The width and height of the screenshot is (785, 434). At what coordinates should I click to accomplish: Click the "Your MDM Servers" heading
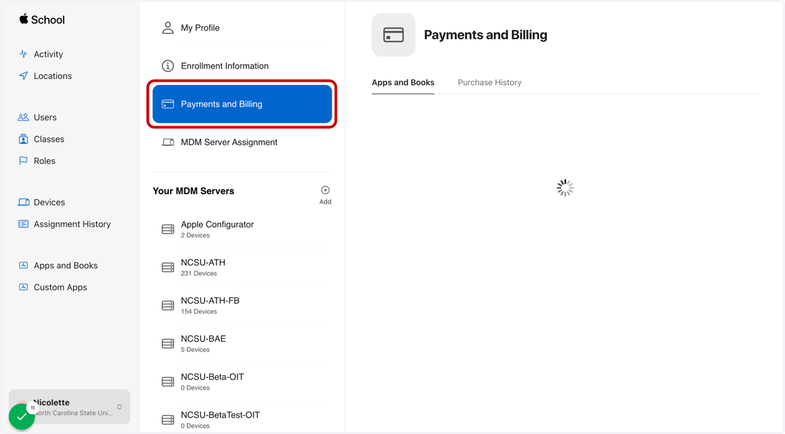coord(194,191)
